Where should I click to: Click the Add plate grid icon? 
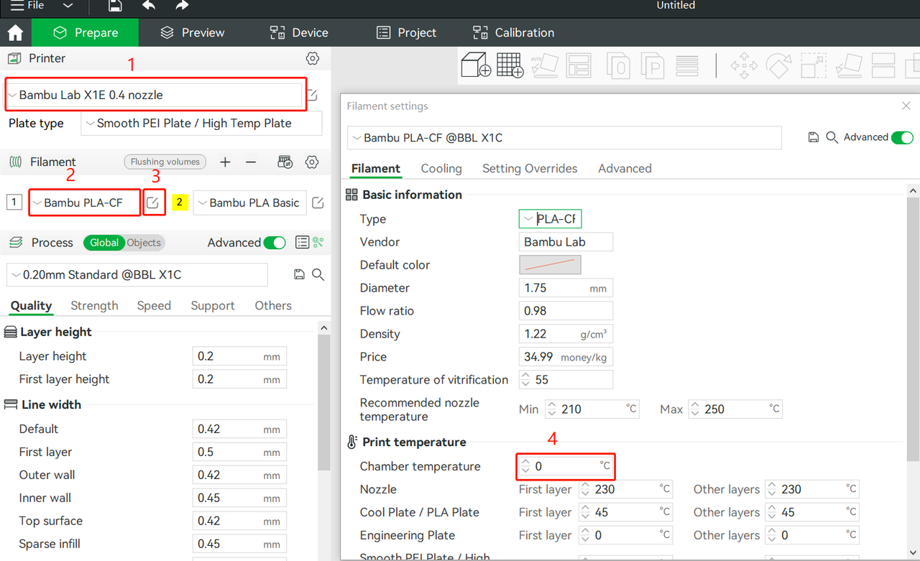pos(510,65)
